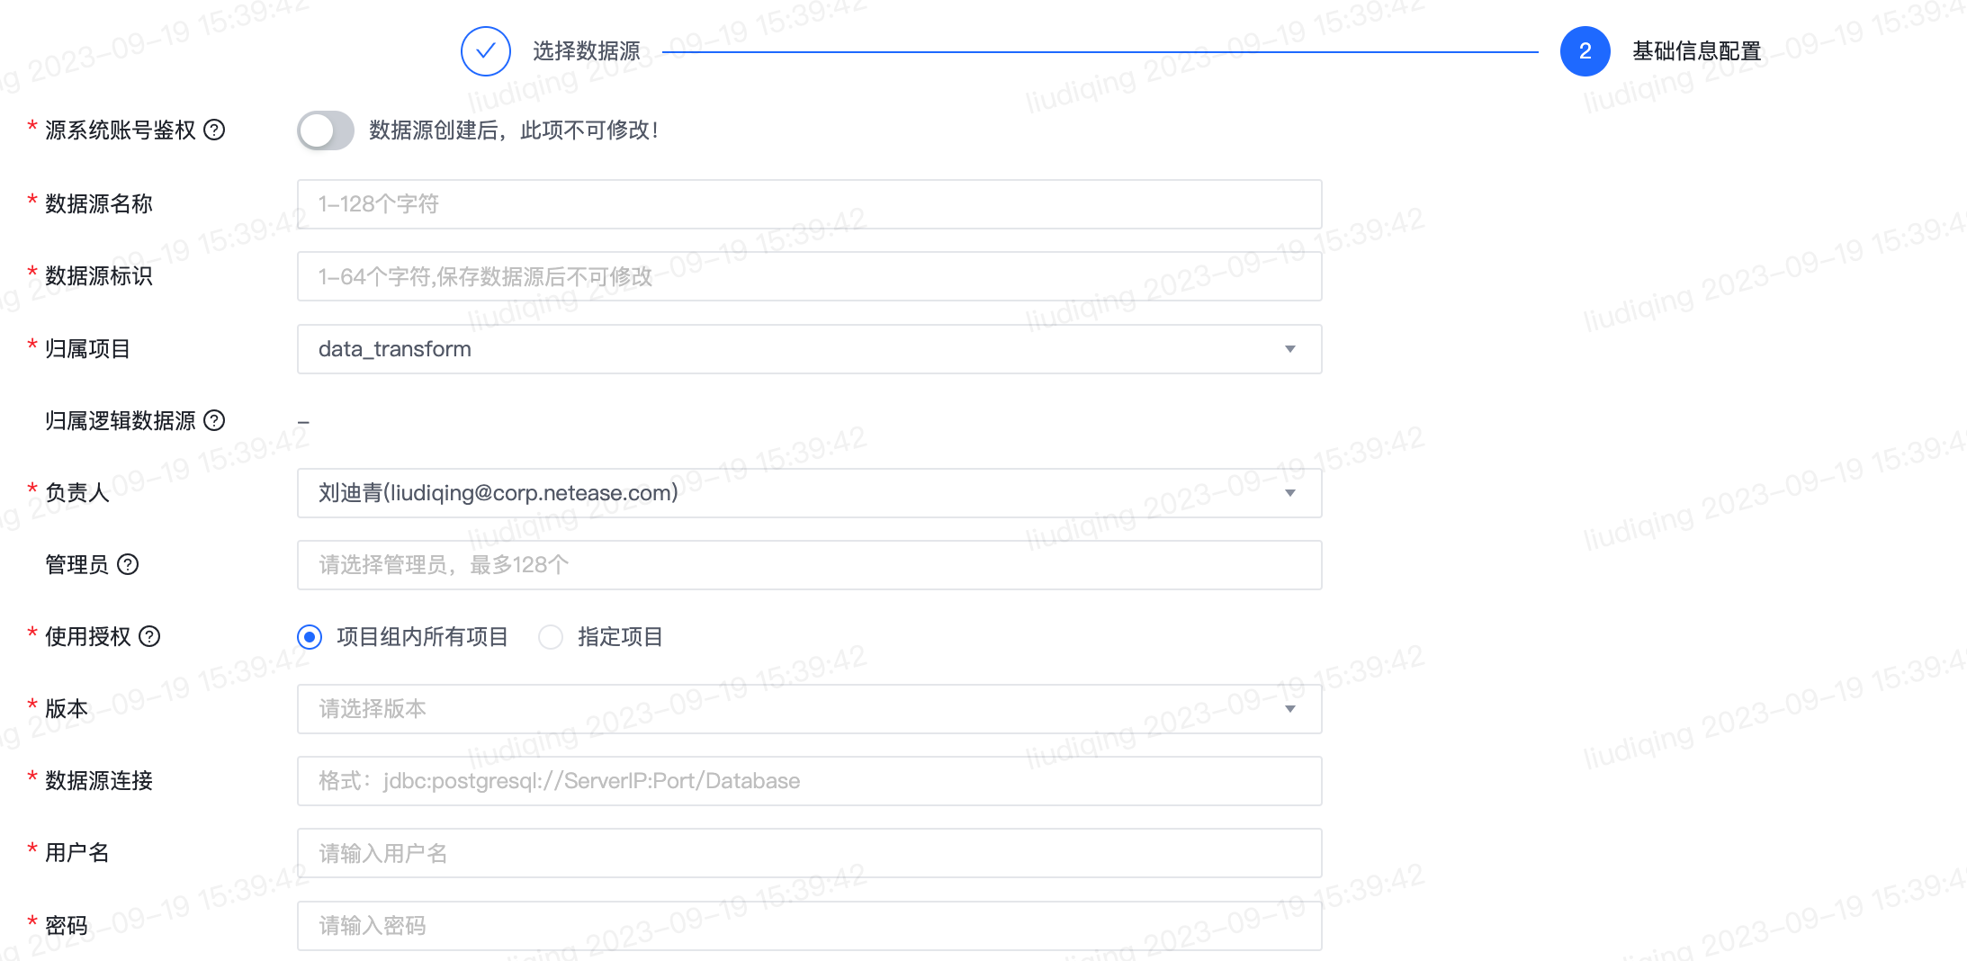Click the completed step checkmark icon
Image resolution: width=1967 pixels, height=961 pixels.
point(486,51)
